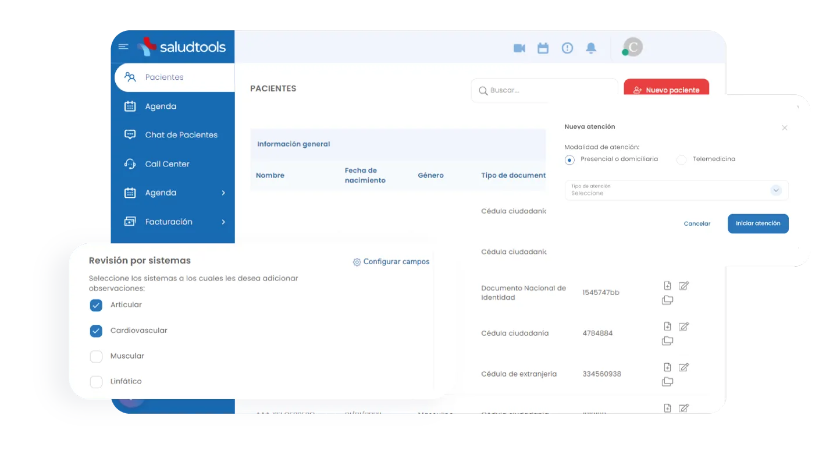Click the alerts exclamation icon

[567, 48]
